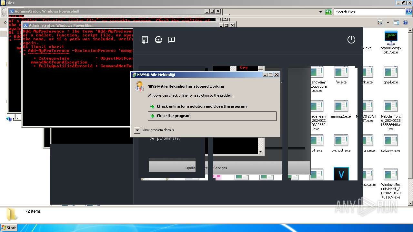Click the 'CategoryInfo' error line in PowerShell
The image size is (413, 232).
(83, 58)
